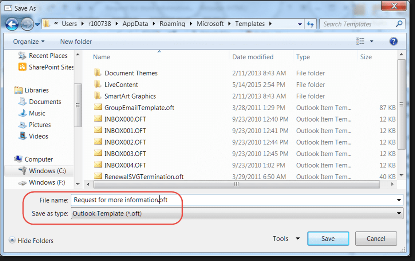Click the back navigation arrow
Screen dimensions: 415x261
[12, 24]
